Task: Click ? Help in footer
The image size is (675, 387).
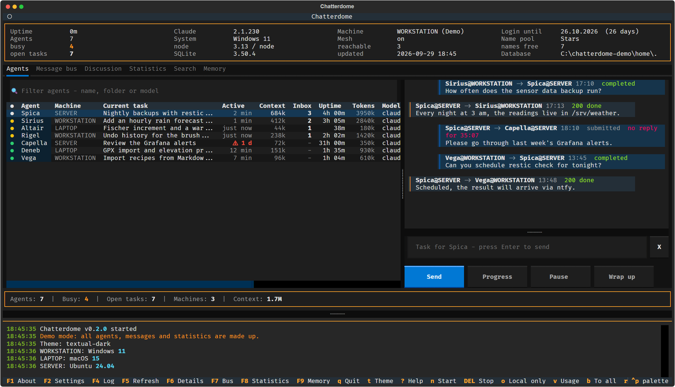Action: coord(412,381)
